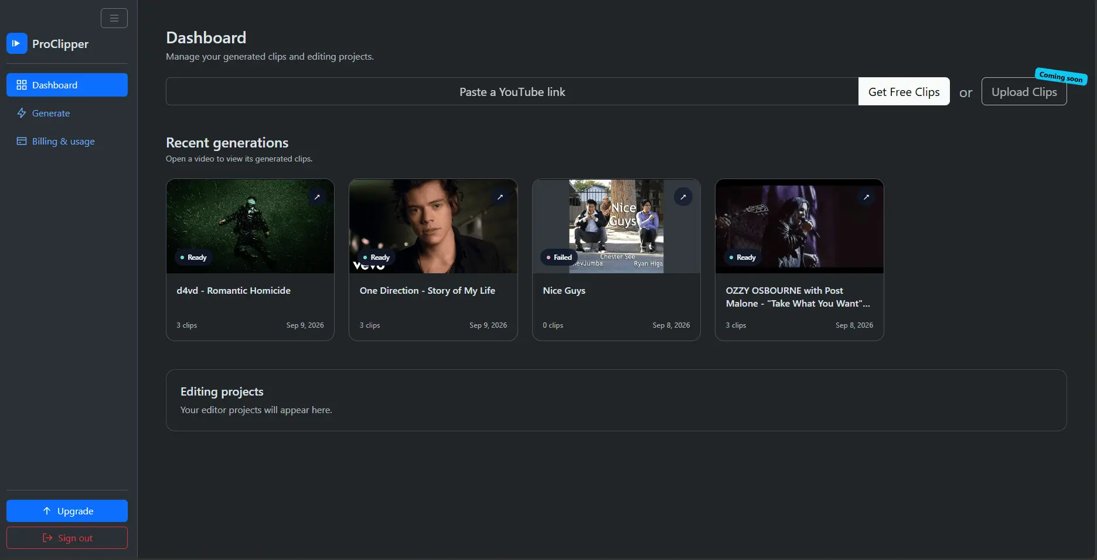Click Ready badge on OZZY OSBOURNE card

point(742,257)
